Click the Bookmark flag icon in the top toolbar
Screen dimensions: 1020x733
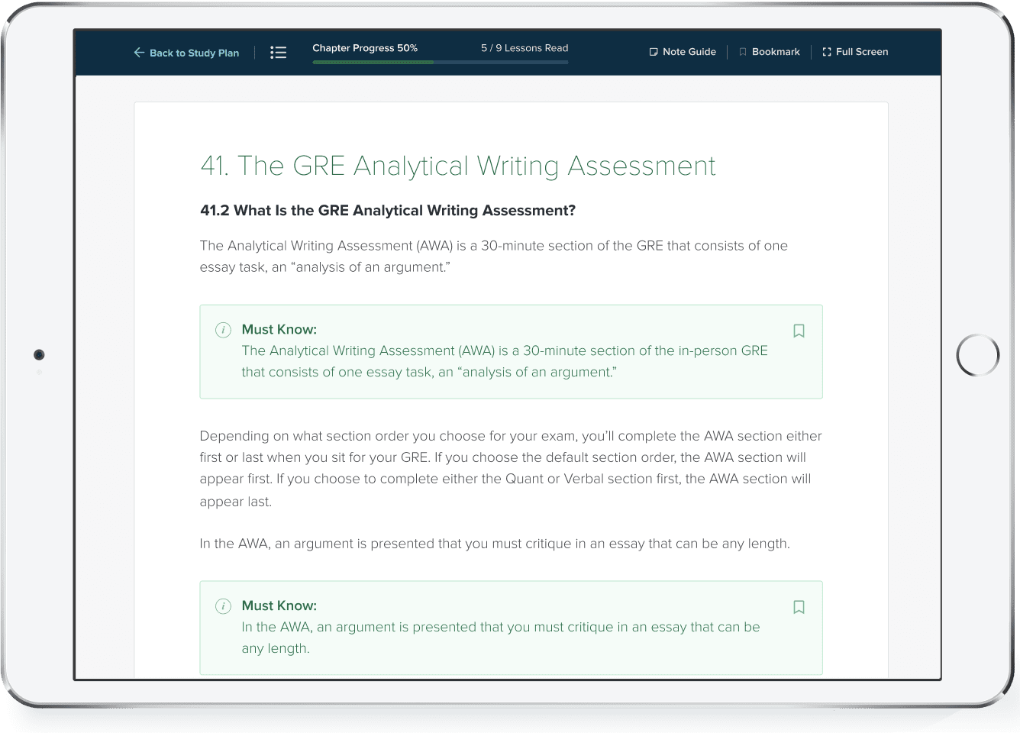pos(742,51)
